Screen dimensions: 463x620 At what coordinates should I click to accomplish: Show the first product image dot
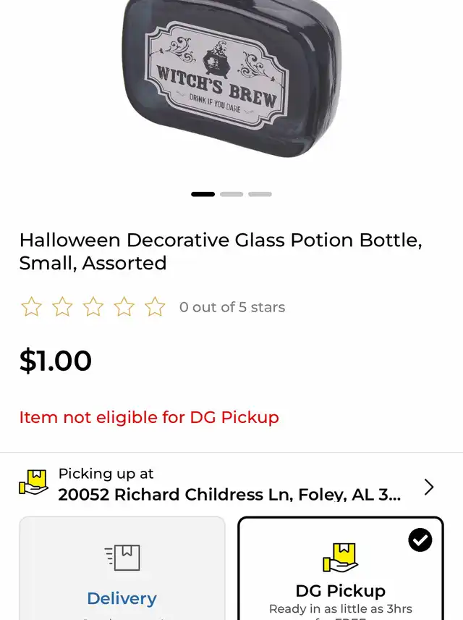tap(203, 194)
